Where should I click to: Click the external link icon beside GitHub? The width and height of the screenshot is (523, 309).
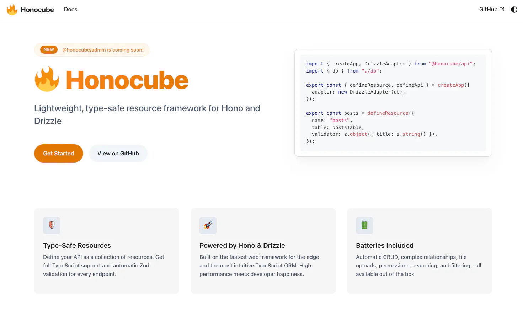(x=502, y=10)
